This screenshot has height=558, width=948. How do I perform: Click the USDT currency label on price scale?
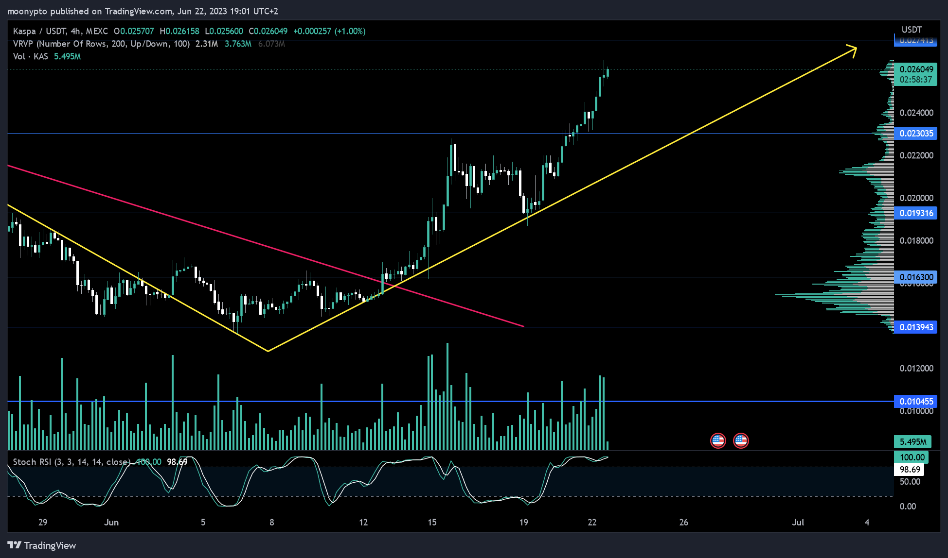click(912, 30)
